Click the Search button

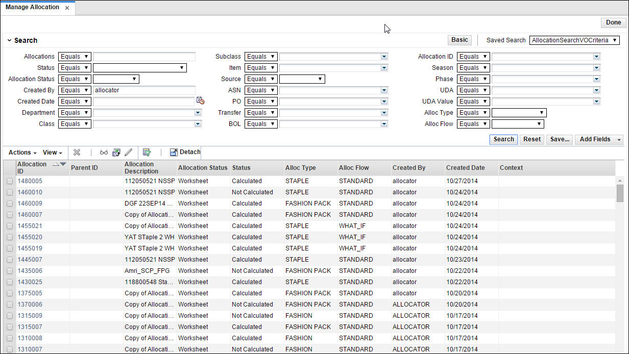tap(503, 139)
